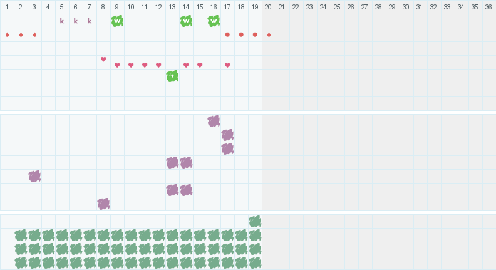Select day header '29'
Viewport: 496px width, 270px height.
click(392, 7)
